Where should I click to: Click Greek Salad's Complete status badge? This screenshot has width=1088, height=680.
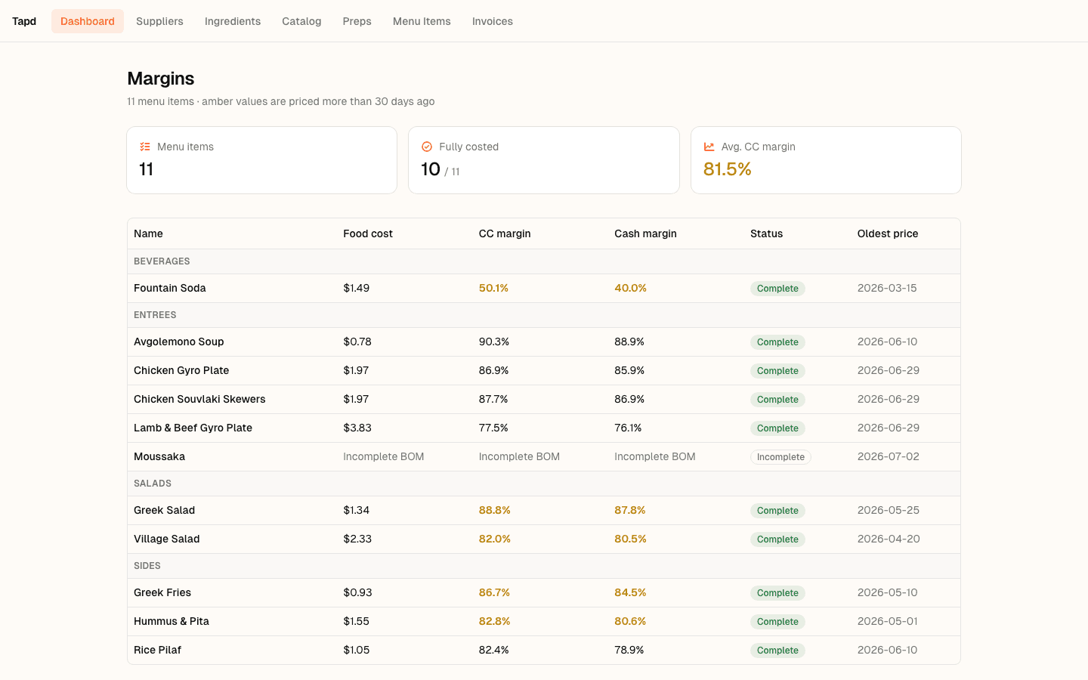(x=777, y=511)
